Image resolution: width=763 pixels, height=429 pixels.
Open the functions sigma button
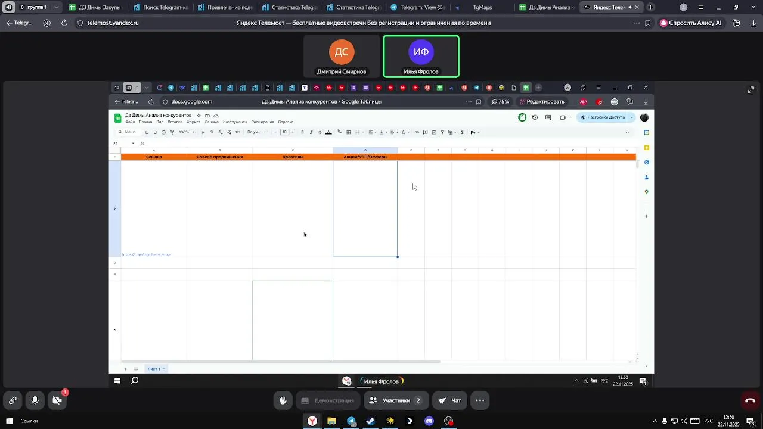click(x=462, y=132)
